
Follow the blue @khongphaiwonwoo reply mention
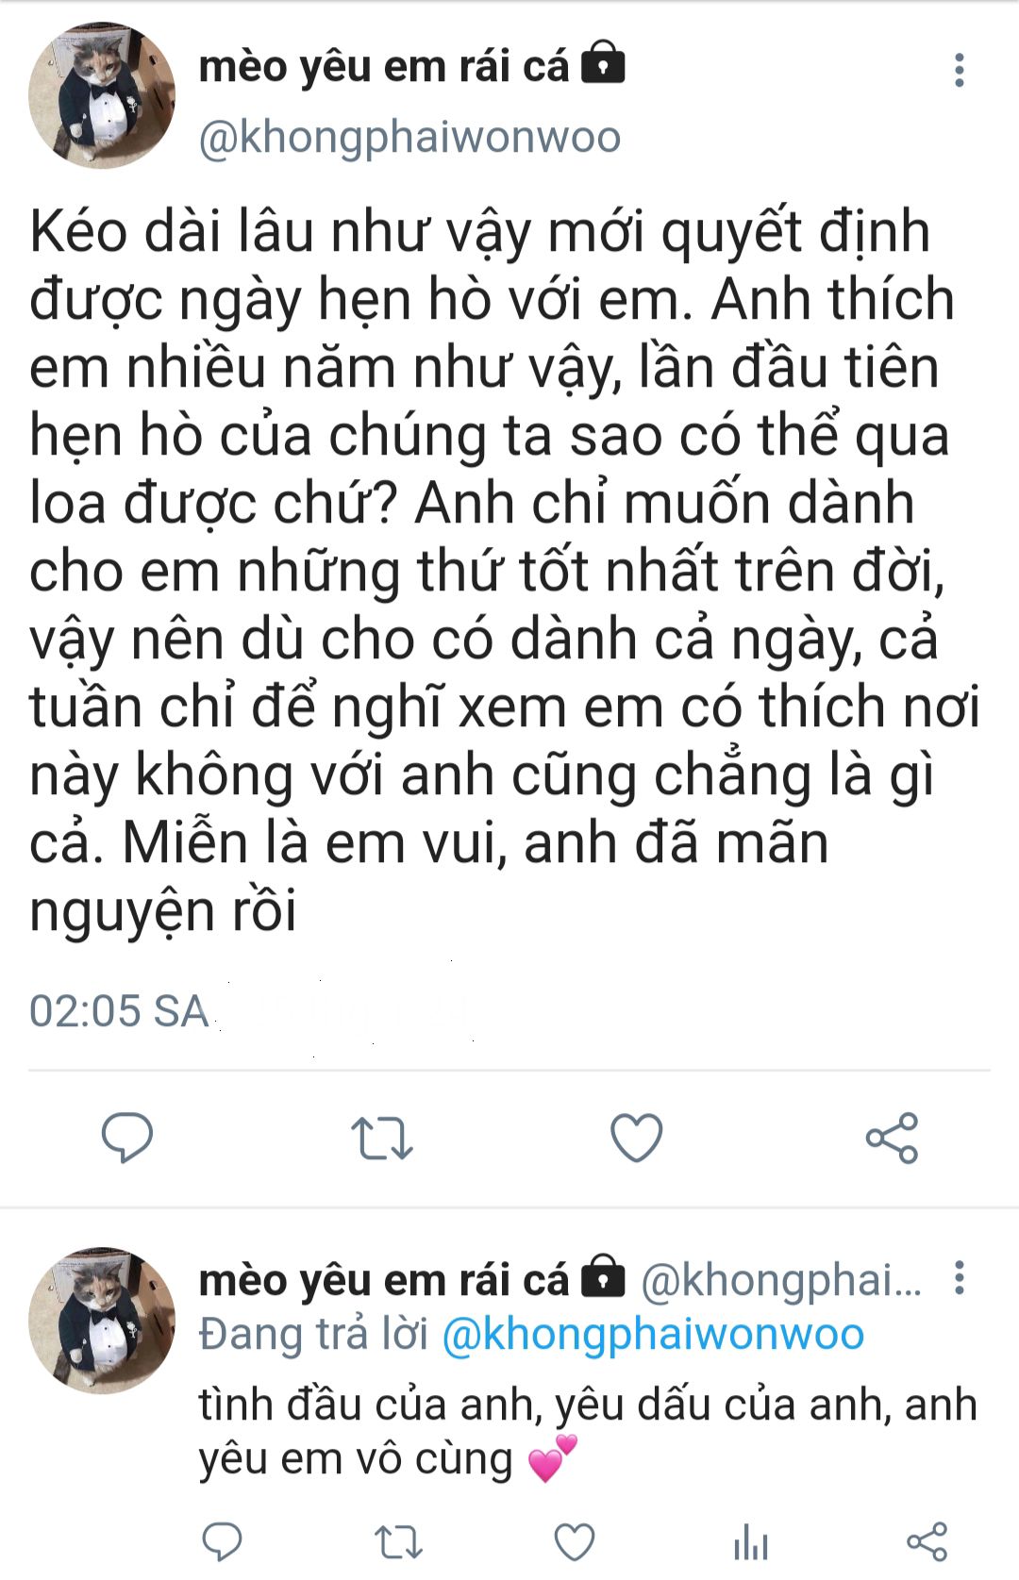(653, 1334)
